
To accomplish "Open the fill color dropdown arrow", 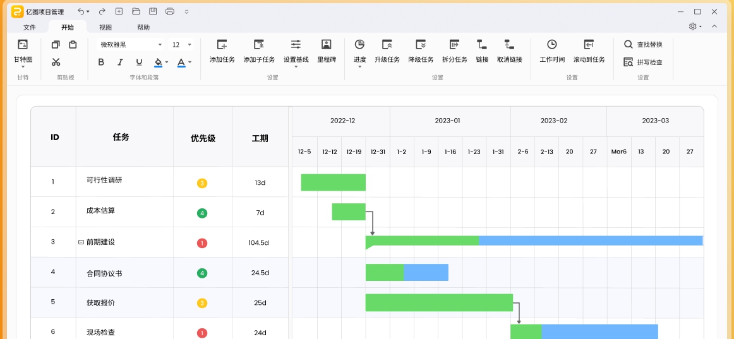I will tap(167, 62).
